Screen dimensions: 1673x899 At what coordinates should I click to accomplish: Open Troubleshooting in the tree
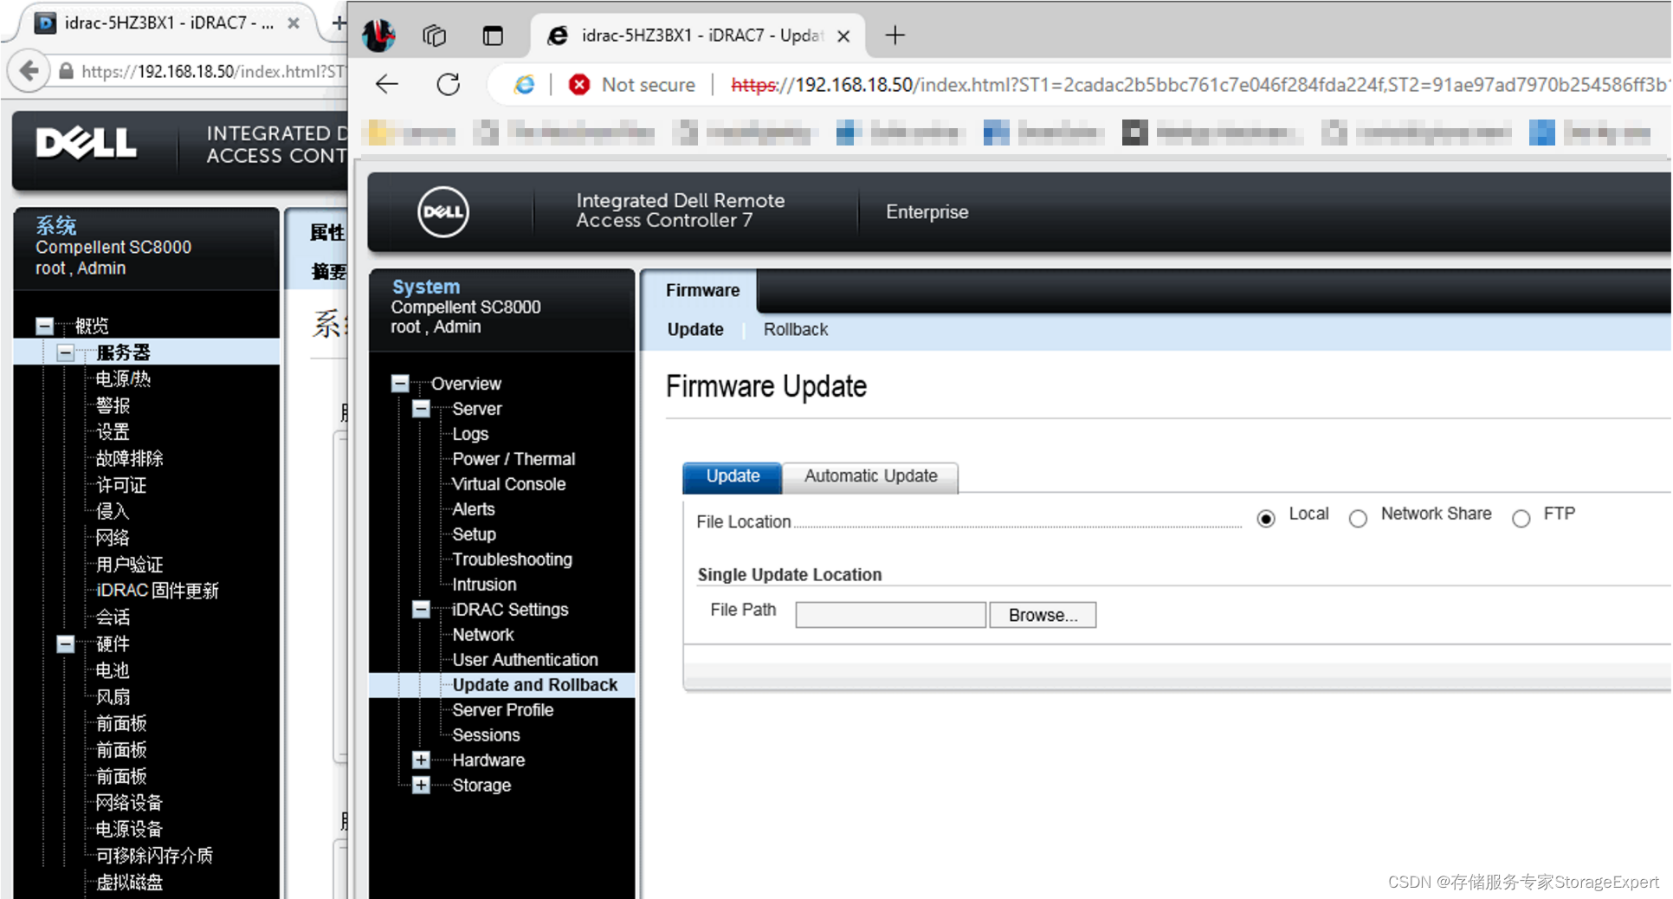[x=512, y=559]
